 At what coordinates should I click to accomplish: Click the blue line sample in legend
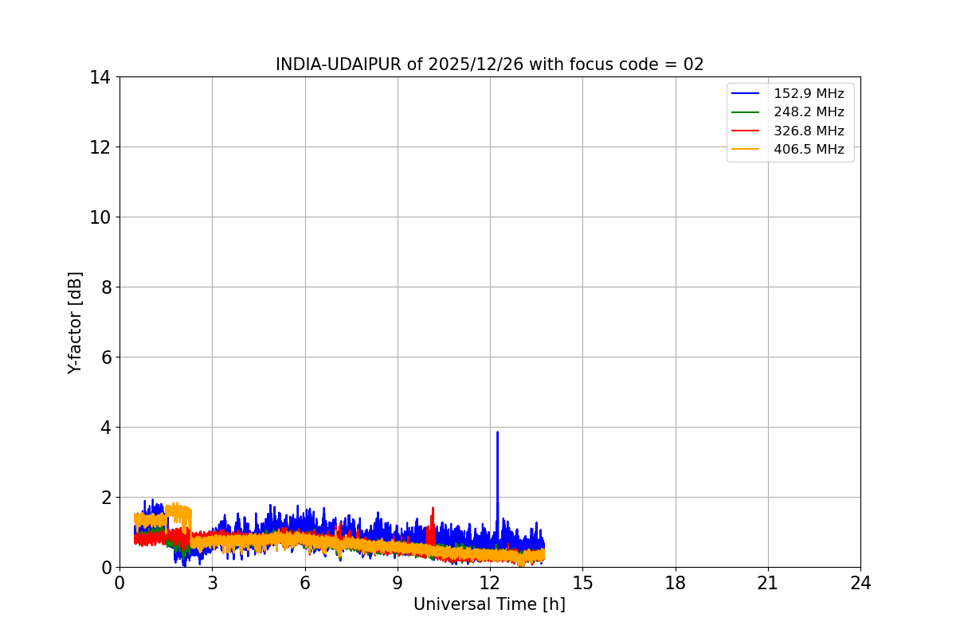point(746,94)
